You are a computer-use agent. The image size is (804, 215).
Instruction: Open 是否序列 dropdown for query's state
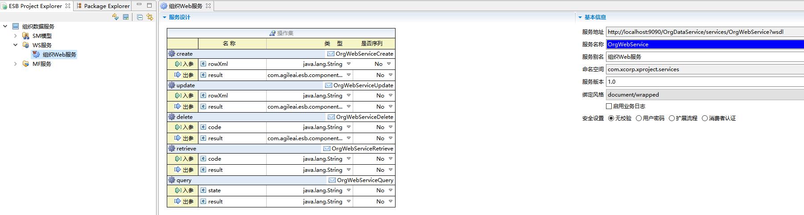(x=391, y=190)
